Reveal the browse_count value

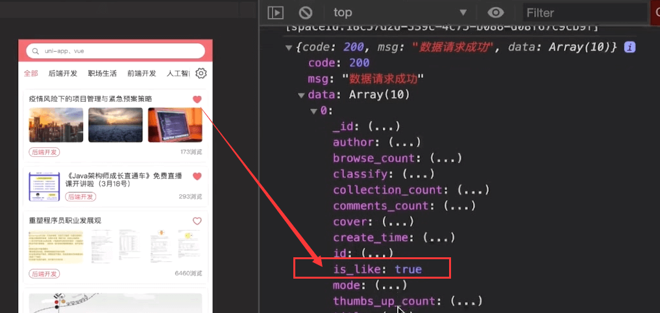(x=446, y=158)
